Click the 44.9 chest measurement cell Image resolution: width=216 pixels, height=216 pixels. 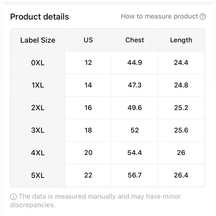(x=134, y=63)
